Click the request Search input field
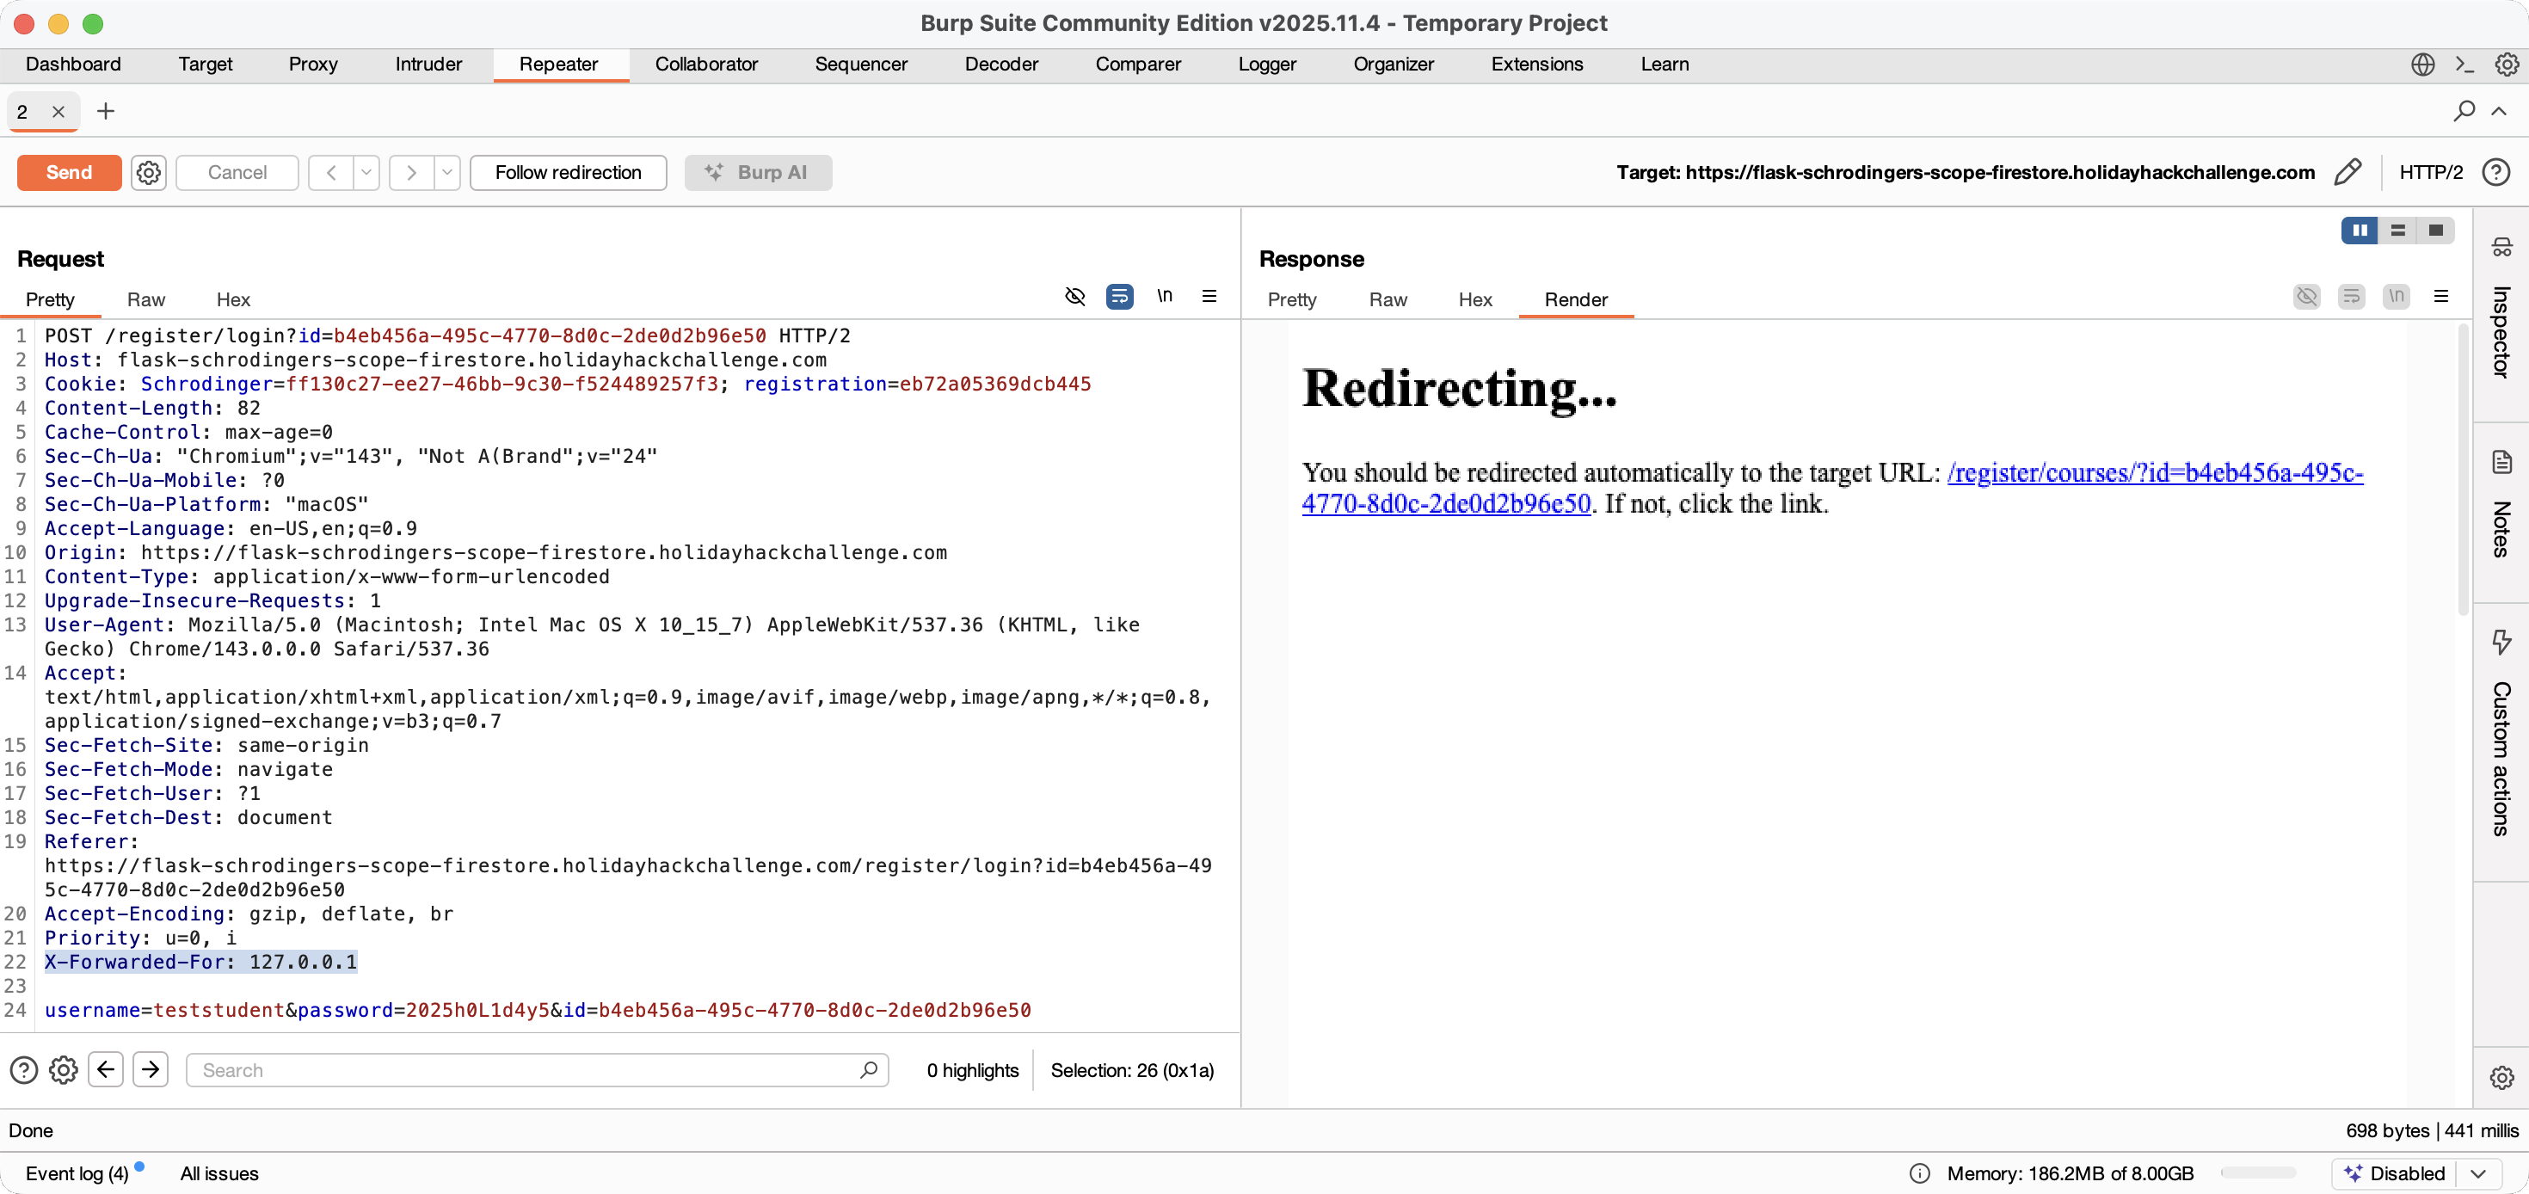The image size is (2529, 1194). click(526, 1070)
